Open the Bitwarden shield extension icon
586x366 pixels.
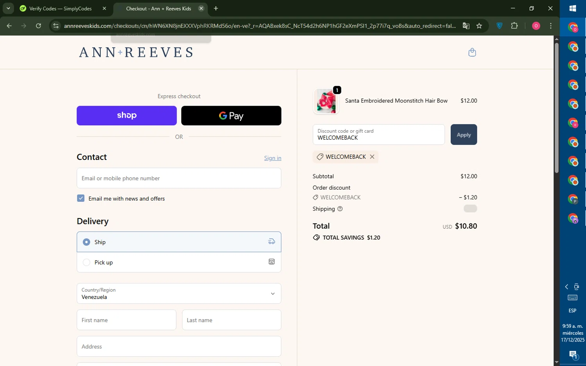pos(499,26)
